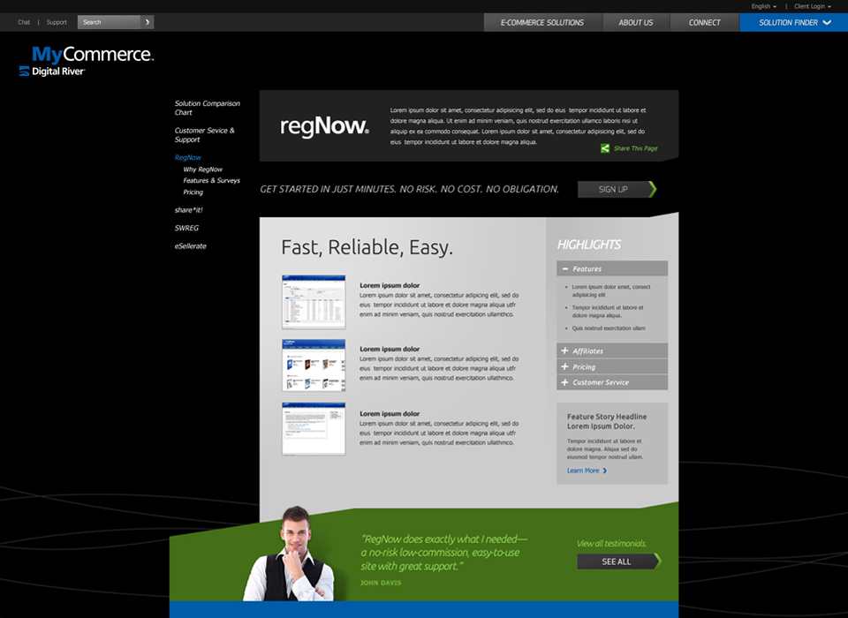Viewport: 848px width, 618px height.
Task: Click the Chat link
Action: 24,22
